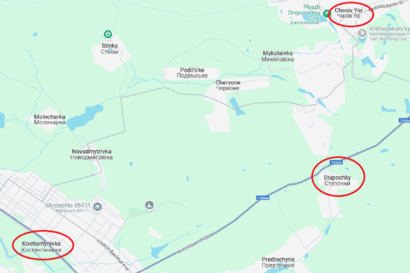The width and height of the screenshot is (410, 273).
Task: Click the Kostiantynivka city label
Action: [x=42, y=247]
